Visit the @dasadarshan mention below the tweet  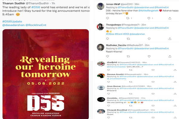13,25
